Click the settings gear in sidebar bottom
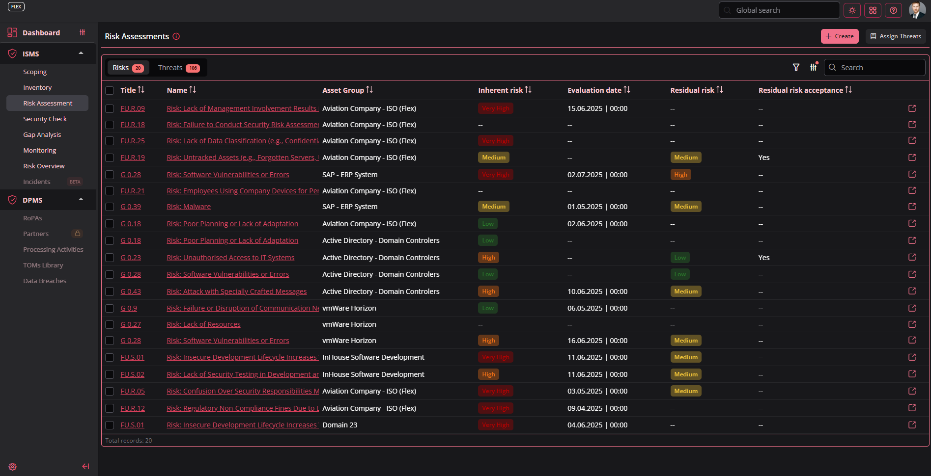The image size is (931, 476). point(13,467)
